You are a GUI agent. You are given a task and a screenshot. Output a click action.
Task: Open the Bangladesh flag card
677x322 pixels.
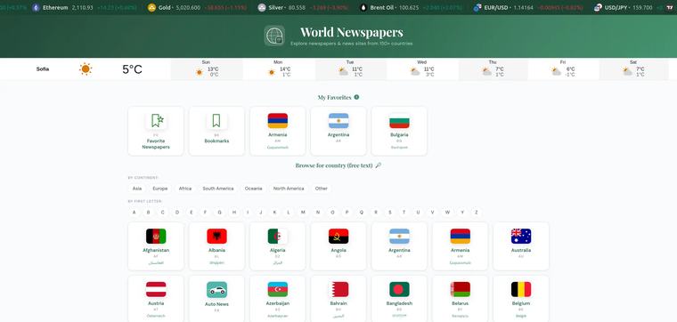click(399, 299)
